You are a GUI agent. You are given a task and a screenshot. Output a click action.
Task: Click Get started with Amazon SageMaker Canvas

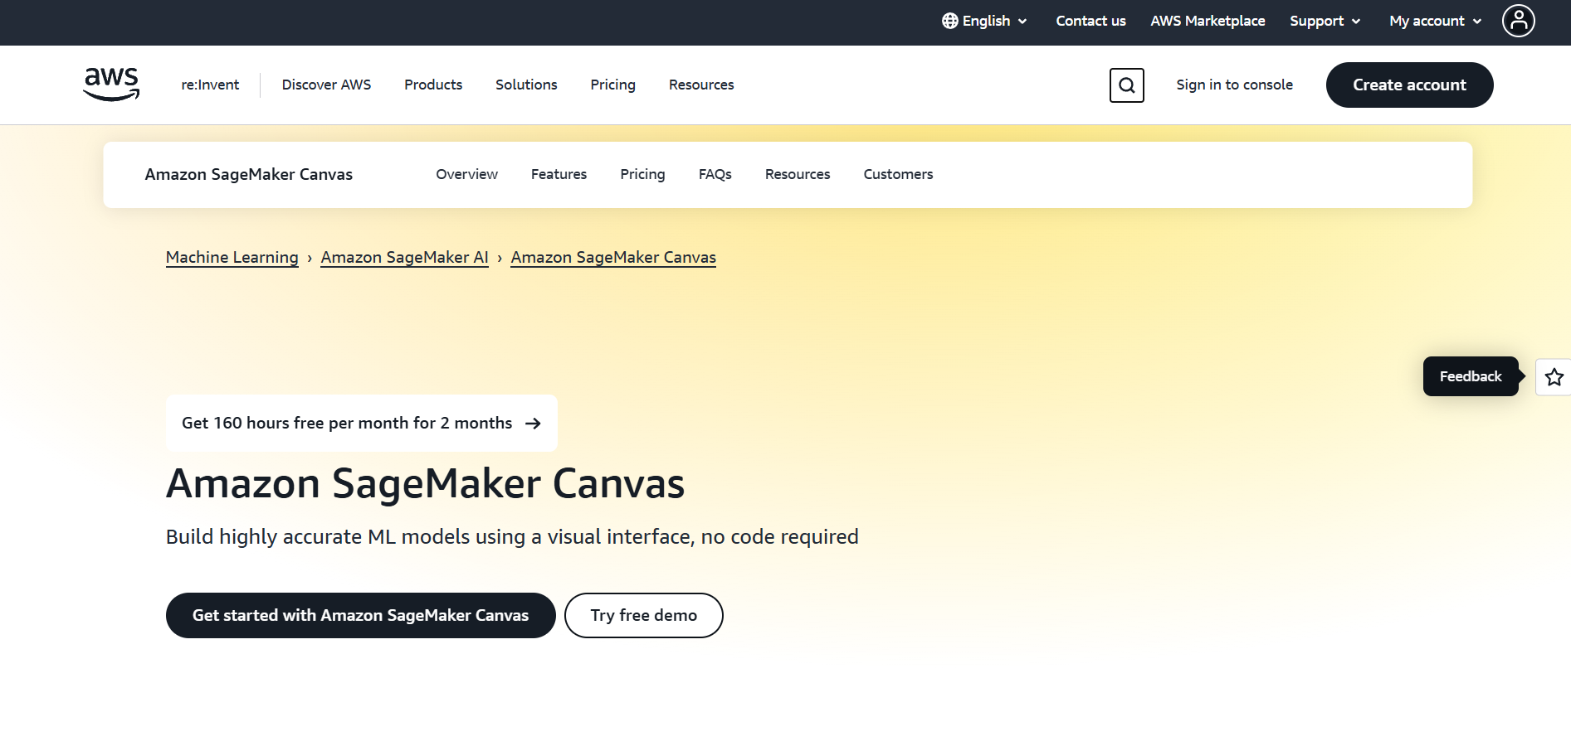[360, 615]
